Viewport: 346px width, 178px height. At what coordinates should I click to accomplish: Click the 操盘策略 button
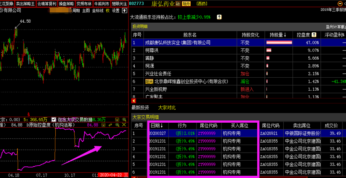[66, 3]
